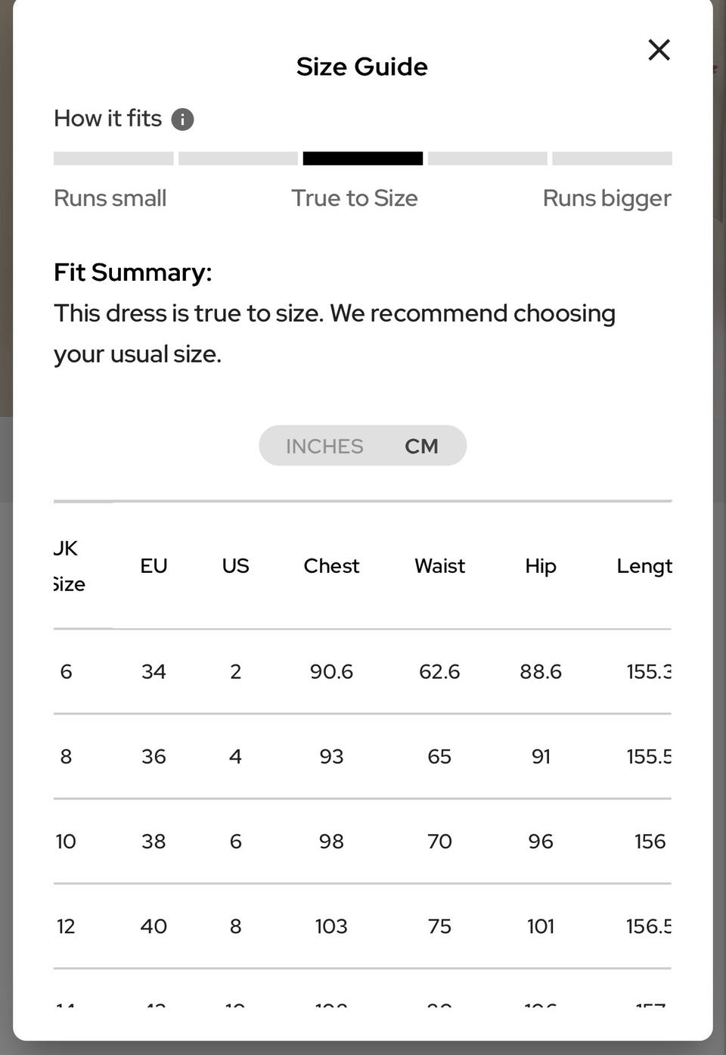Click the Runs small label

click(110, 198)
